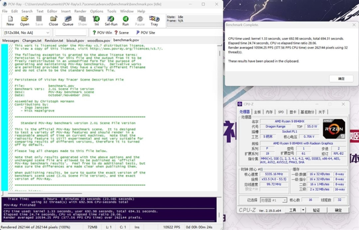Confirm the Benchmark Complete dialog with 确定
Screen dimensions: 359x230
[x=341, y=79]
